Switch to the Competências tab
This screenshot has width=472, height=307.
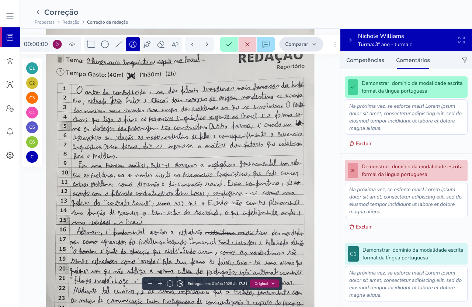[365, 60]
